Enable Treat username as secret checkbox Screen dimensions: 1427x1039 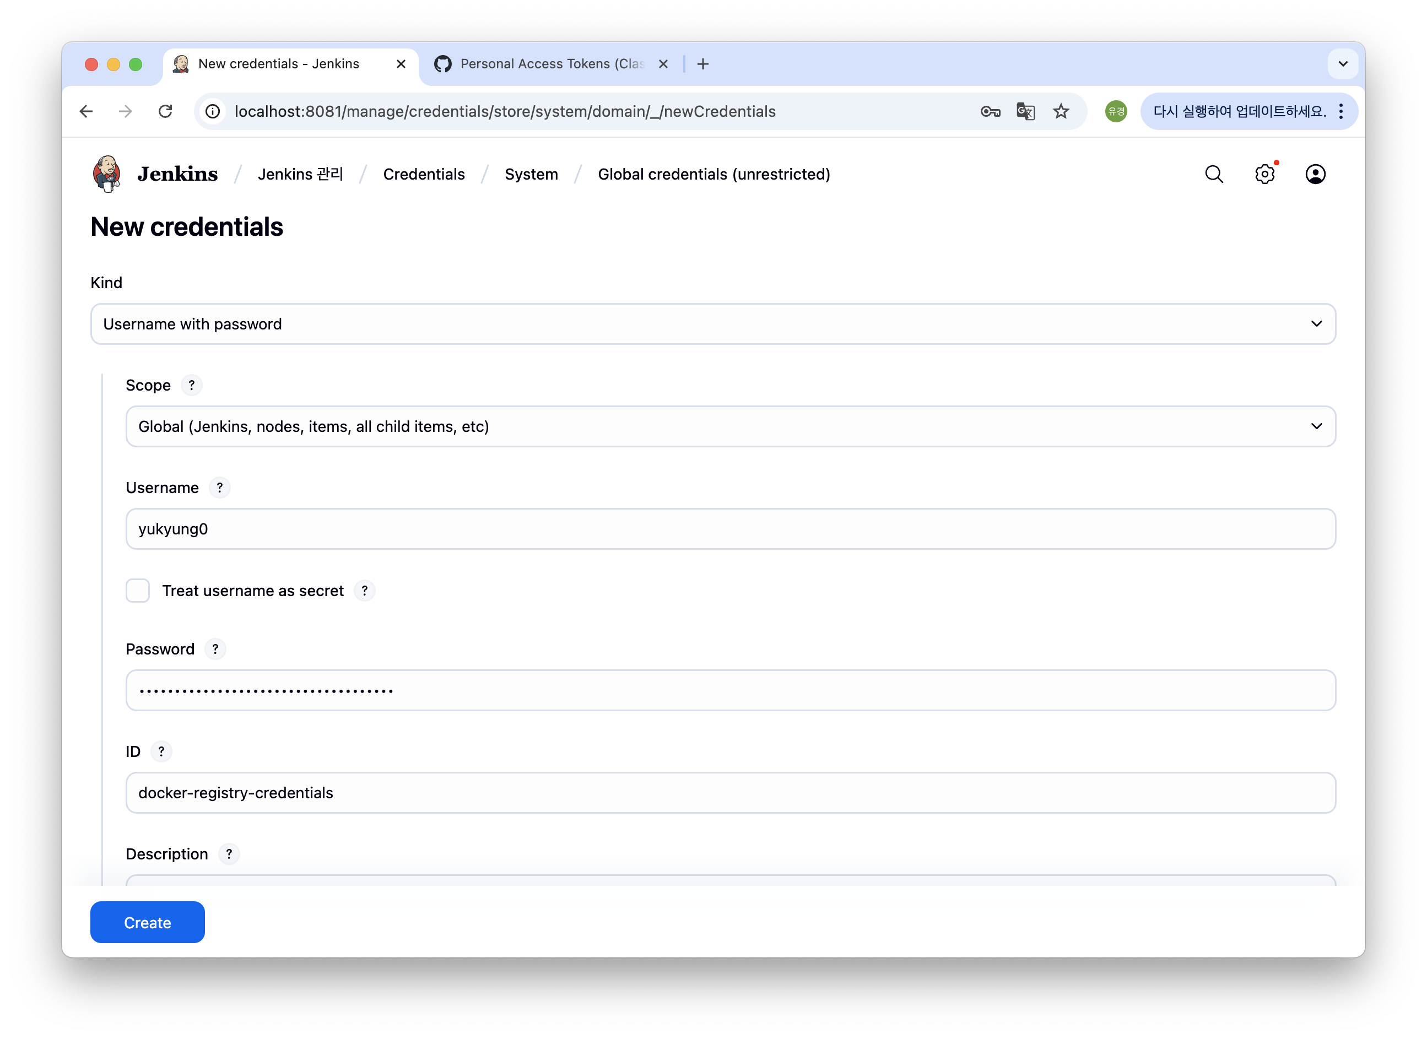[x=138, y=591]
